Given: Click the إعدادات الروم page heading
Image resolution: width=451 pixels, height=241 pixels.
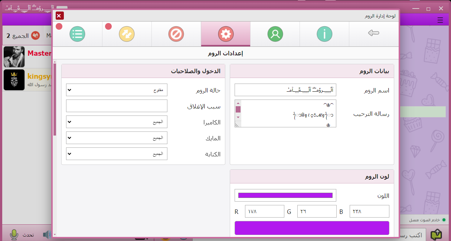Looking at the screenshot, I should (x=225, y=53).
